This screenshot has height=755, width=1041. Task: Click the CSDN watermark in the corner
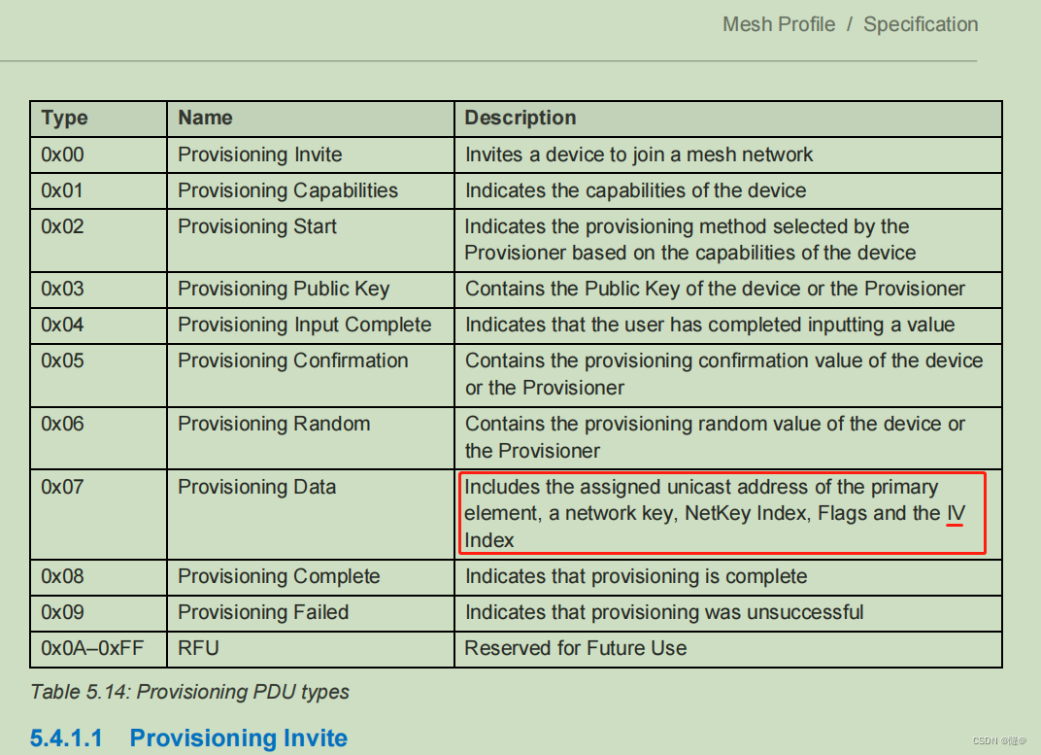tap(1002, 740)
